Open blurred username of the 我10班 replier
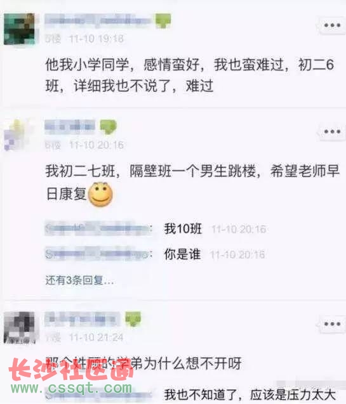The width and height of the screenshot is (346, 404). click(98, 228)
